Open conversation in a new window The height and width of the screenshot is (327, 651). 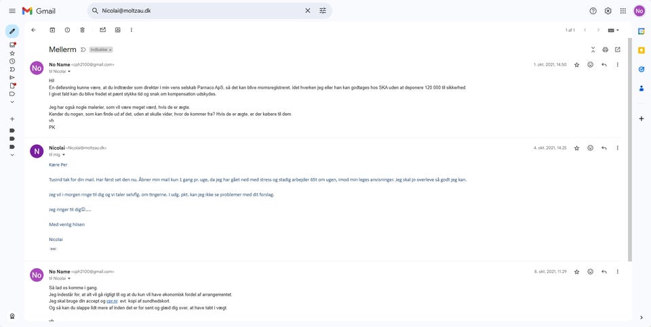(618, 49)
